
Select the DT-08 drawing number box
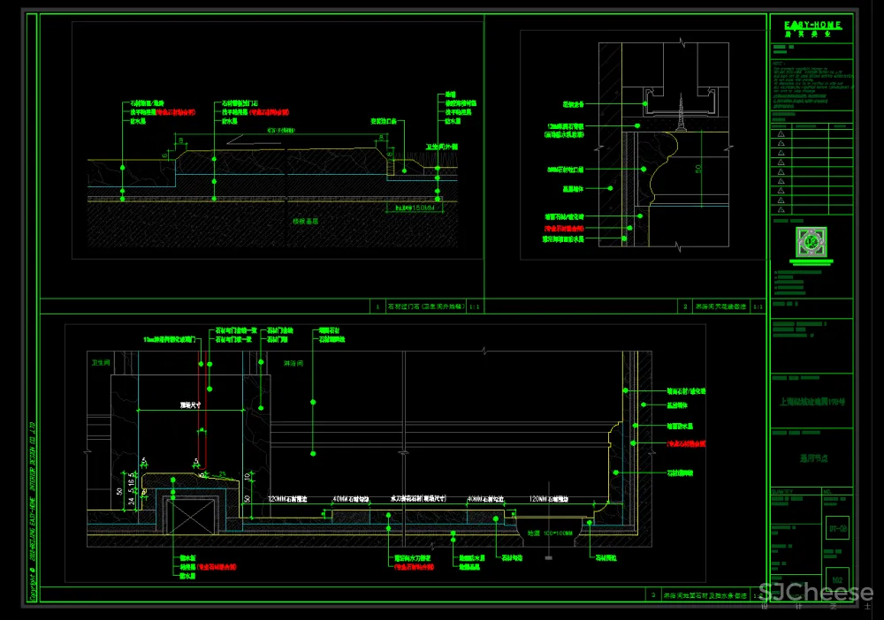pyautogui.click(x=836, y=528)
